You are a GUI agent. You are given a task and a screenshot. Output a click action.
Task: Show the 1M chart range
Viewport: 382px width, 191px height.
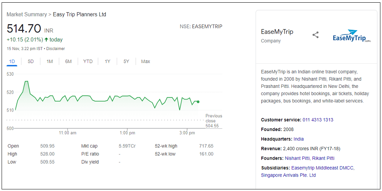[x=50, y=62]
